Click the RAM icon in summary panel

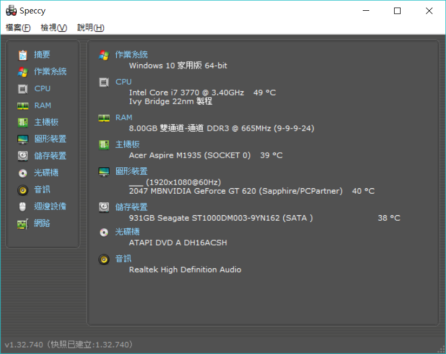[104, 118]
